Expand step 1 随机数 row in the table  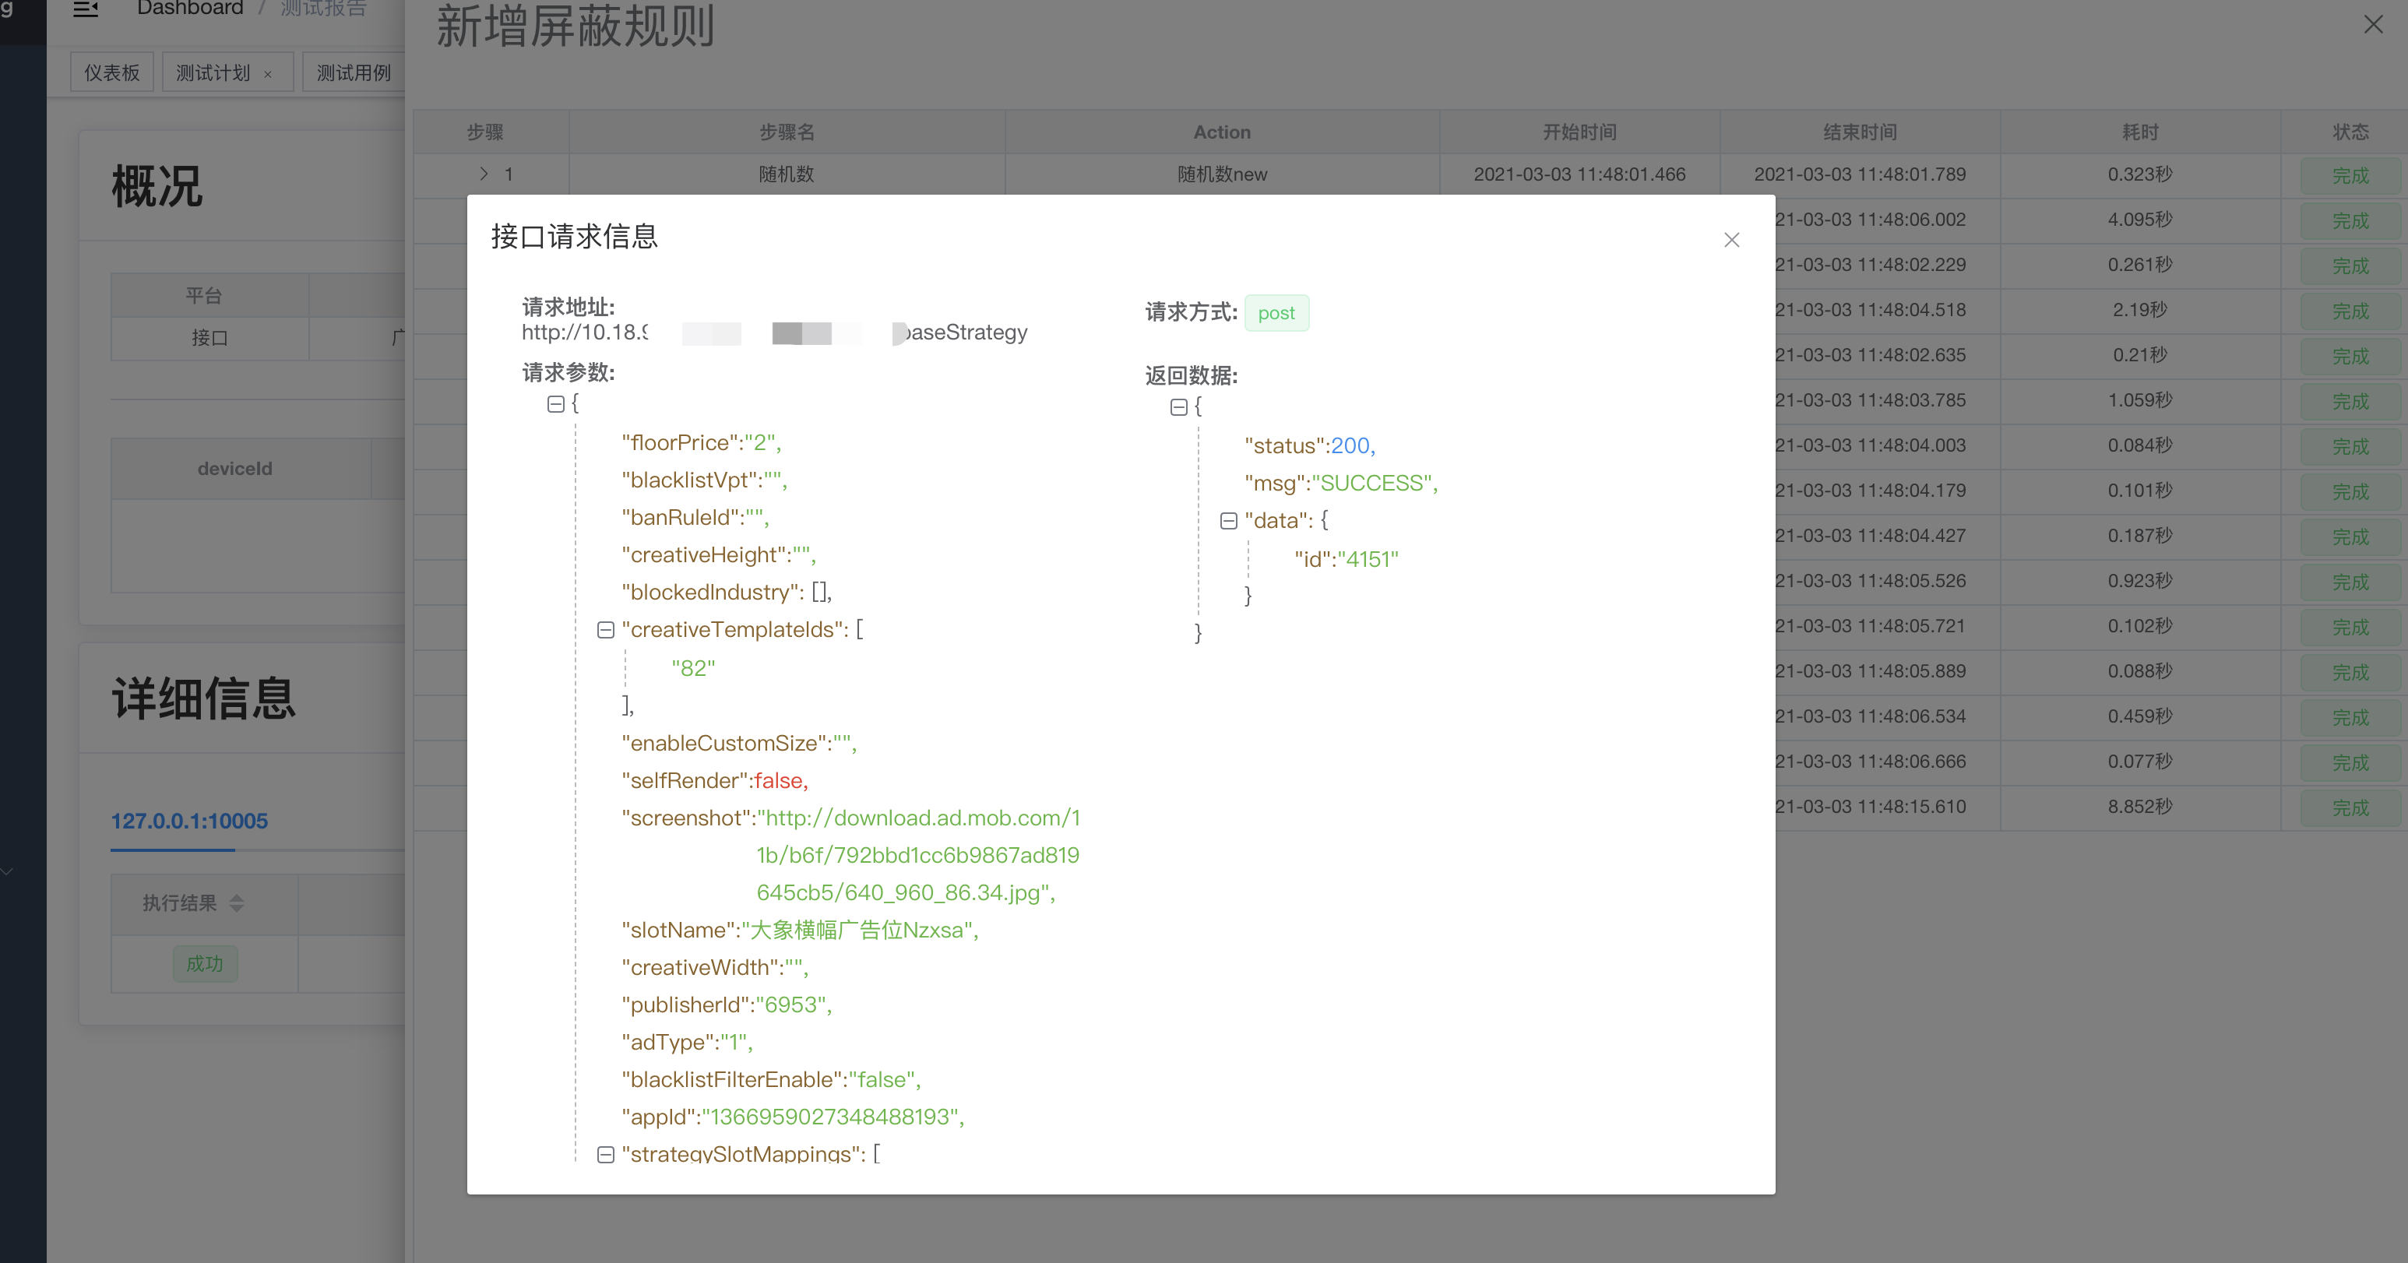tap(484, 174)
